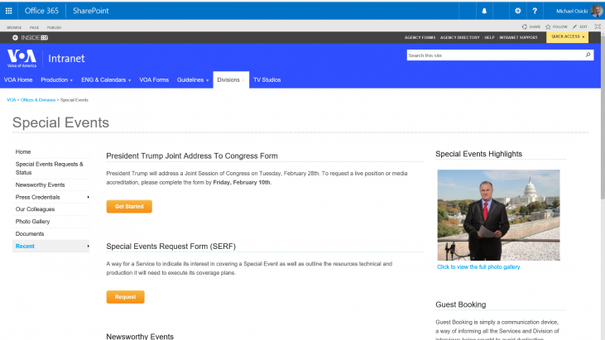Viewport: 605px width, 340px height.
Task: Click Offices & Divisions breadcrumb link
Action: pos(38,100)
